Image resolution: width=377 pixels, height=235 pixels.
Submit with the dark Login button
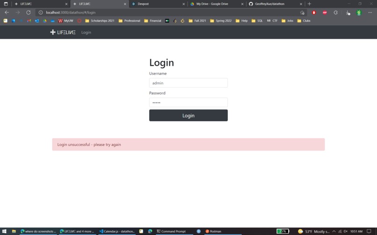coord(188,115)
